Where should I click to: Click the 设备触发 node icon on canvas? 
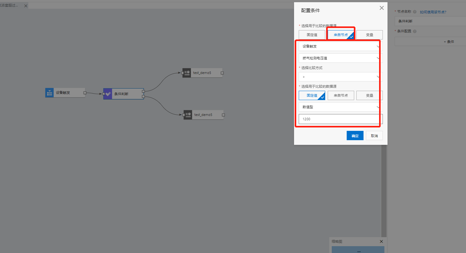click(49, 93)
